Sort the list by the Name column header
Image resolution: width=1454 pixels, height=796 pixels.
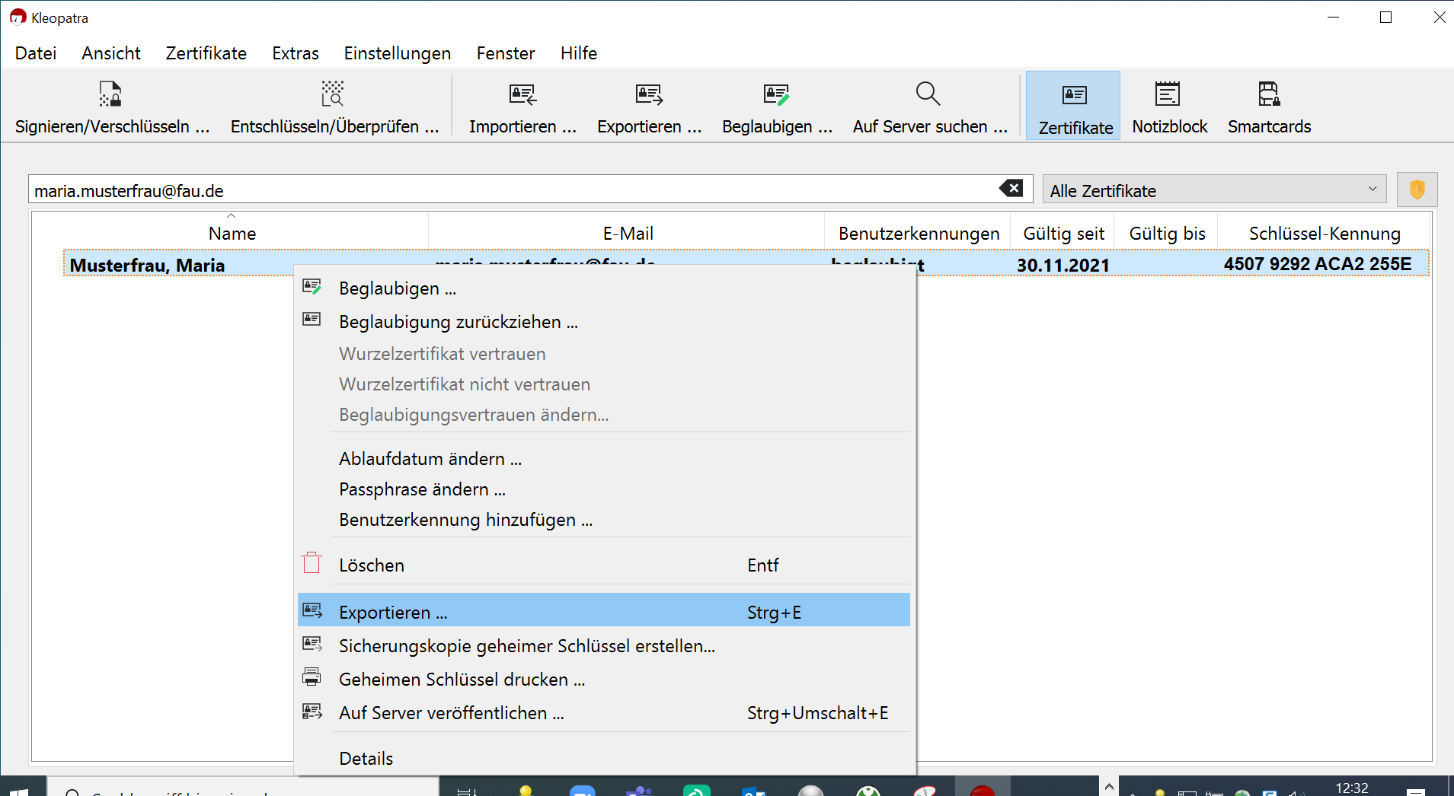[232, 234]
